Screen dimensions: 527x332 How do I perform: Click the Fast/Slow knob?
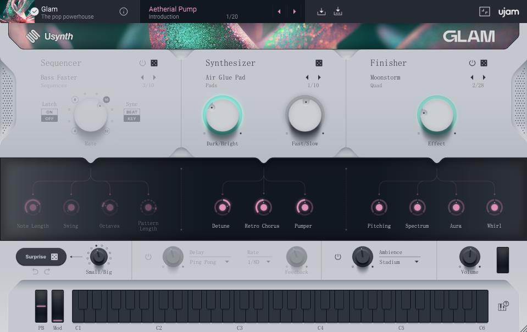305,115
